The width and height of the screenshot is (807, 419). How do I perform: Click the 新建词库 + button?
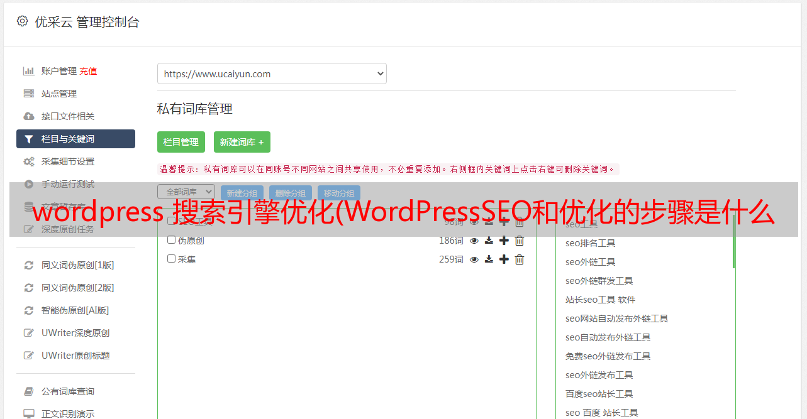click(242, 142)
